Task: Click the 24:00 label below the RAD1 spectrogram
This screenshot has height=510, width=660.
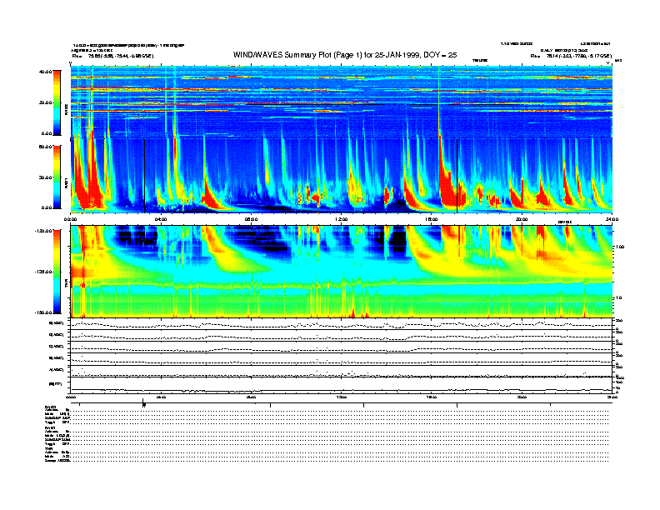Action: 612,219
